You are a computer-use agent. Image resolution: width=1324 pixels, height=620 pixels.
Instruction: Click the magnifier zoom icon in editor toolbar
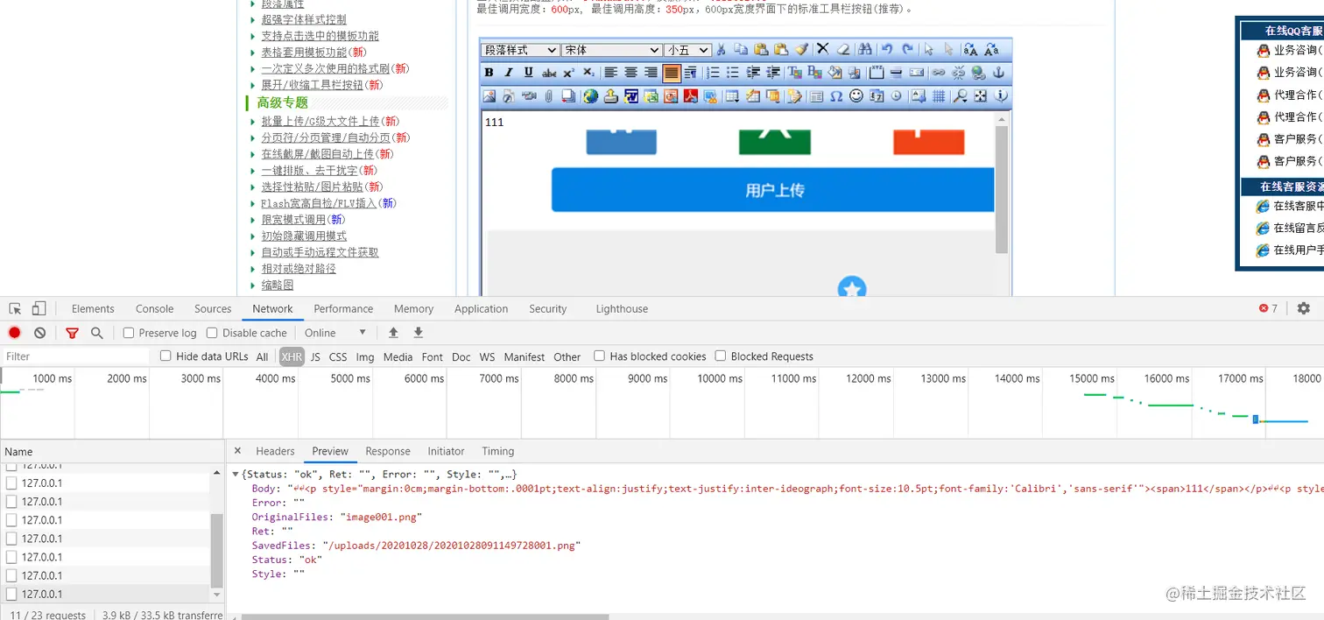[x=961, y=96]
